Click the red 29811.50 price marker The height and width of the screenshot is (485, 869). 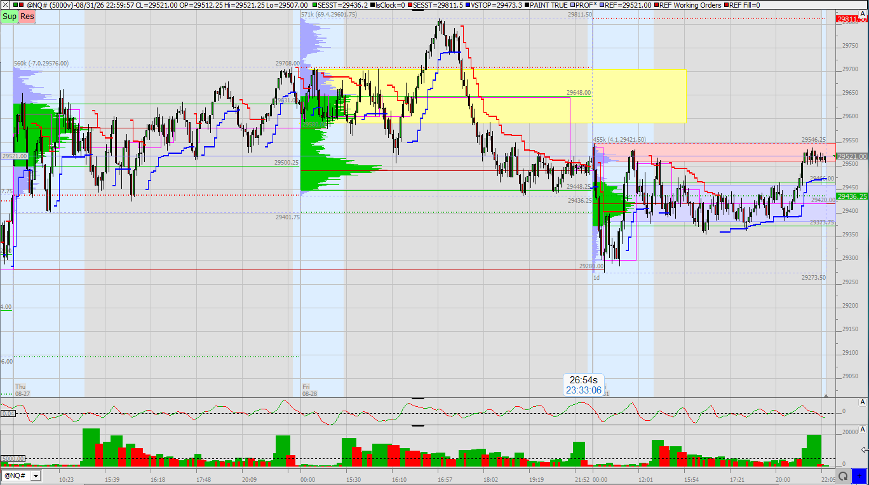[x=852, y=20]
